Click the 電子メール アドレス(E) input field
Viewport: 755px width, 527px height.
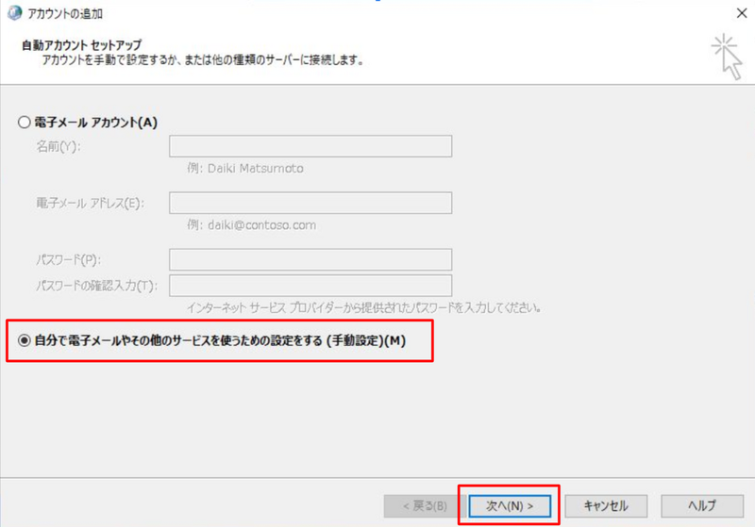[310, 203]
